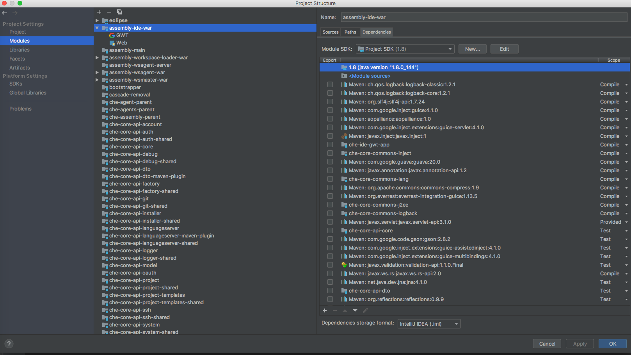
Task: Select the 1.8 java version row
Action: (475, 68)
